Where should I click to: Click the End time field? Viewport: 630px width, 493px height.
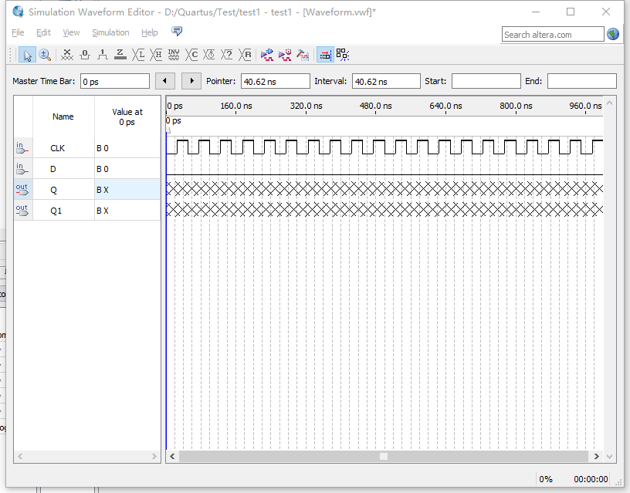[582, 81]
